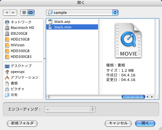Screen dimensions: 162x130
Task: Go back with the left arrow button
Action: click(6, 13)
